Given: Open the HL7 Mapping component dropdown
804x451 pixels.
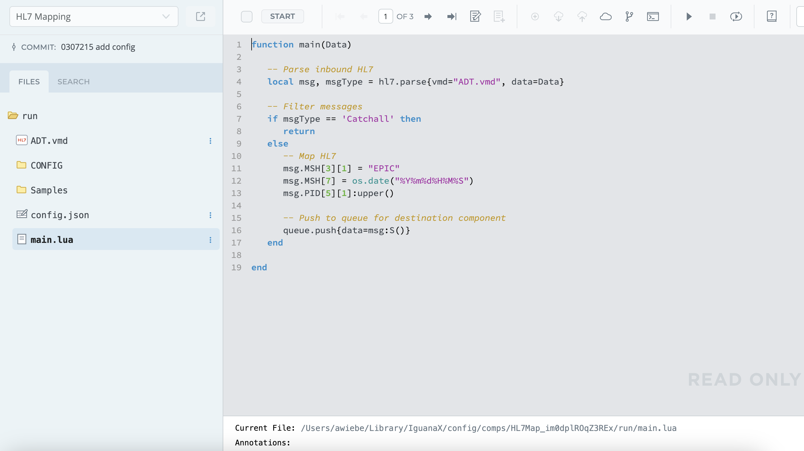Looking at the screenshot, I should coord(93,17).
